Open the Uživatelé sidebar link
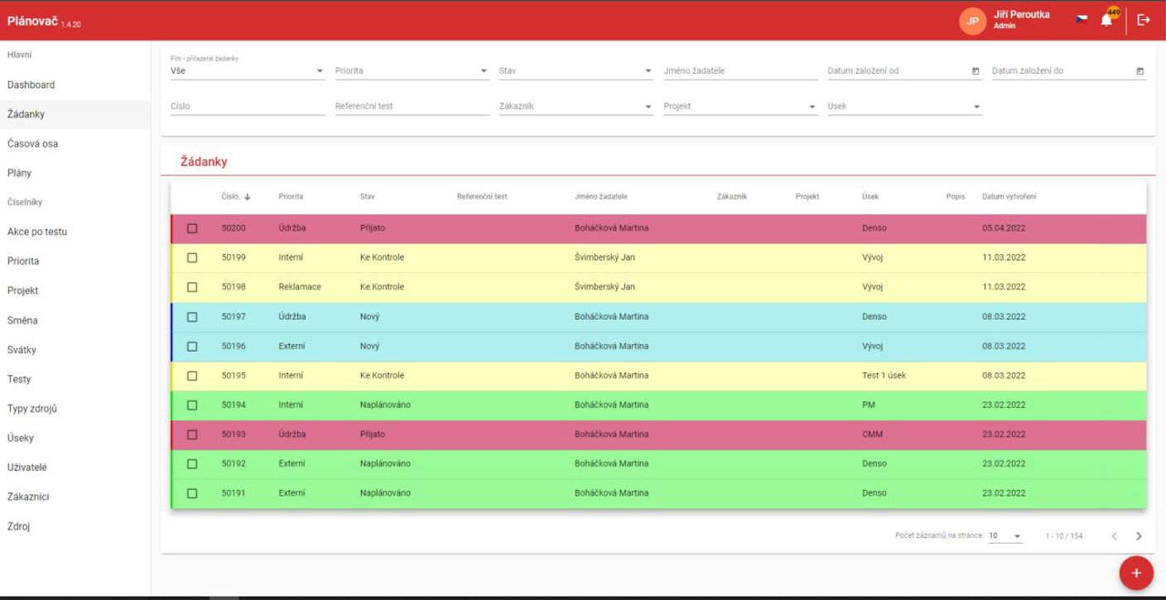1166x600 pixels. (27, 468)
